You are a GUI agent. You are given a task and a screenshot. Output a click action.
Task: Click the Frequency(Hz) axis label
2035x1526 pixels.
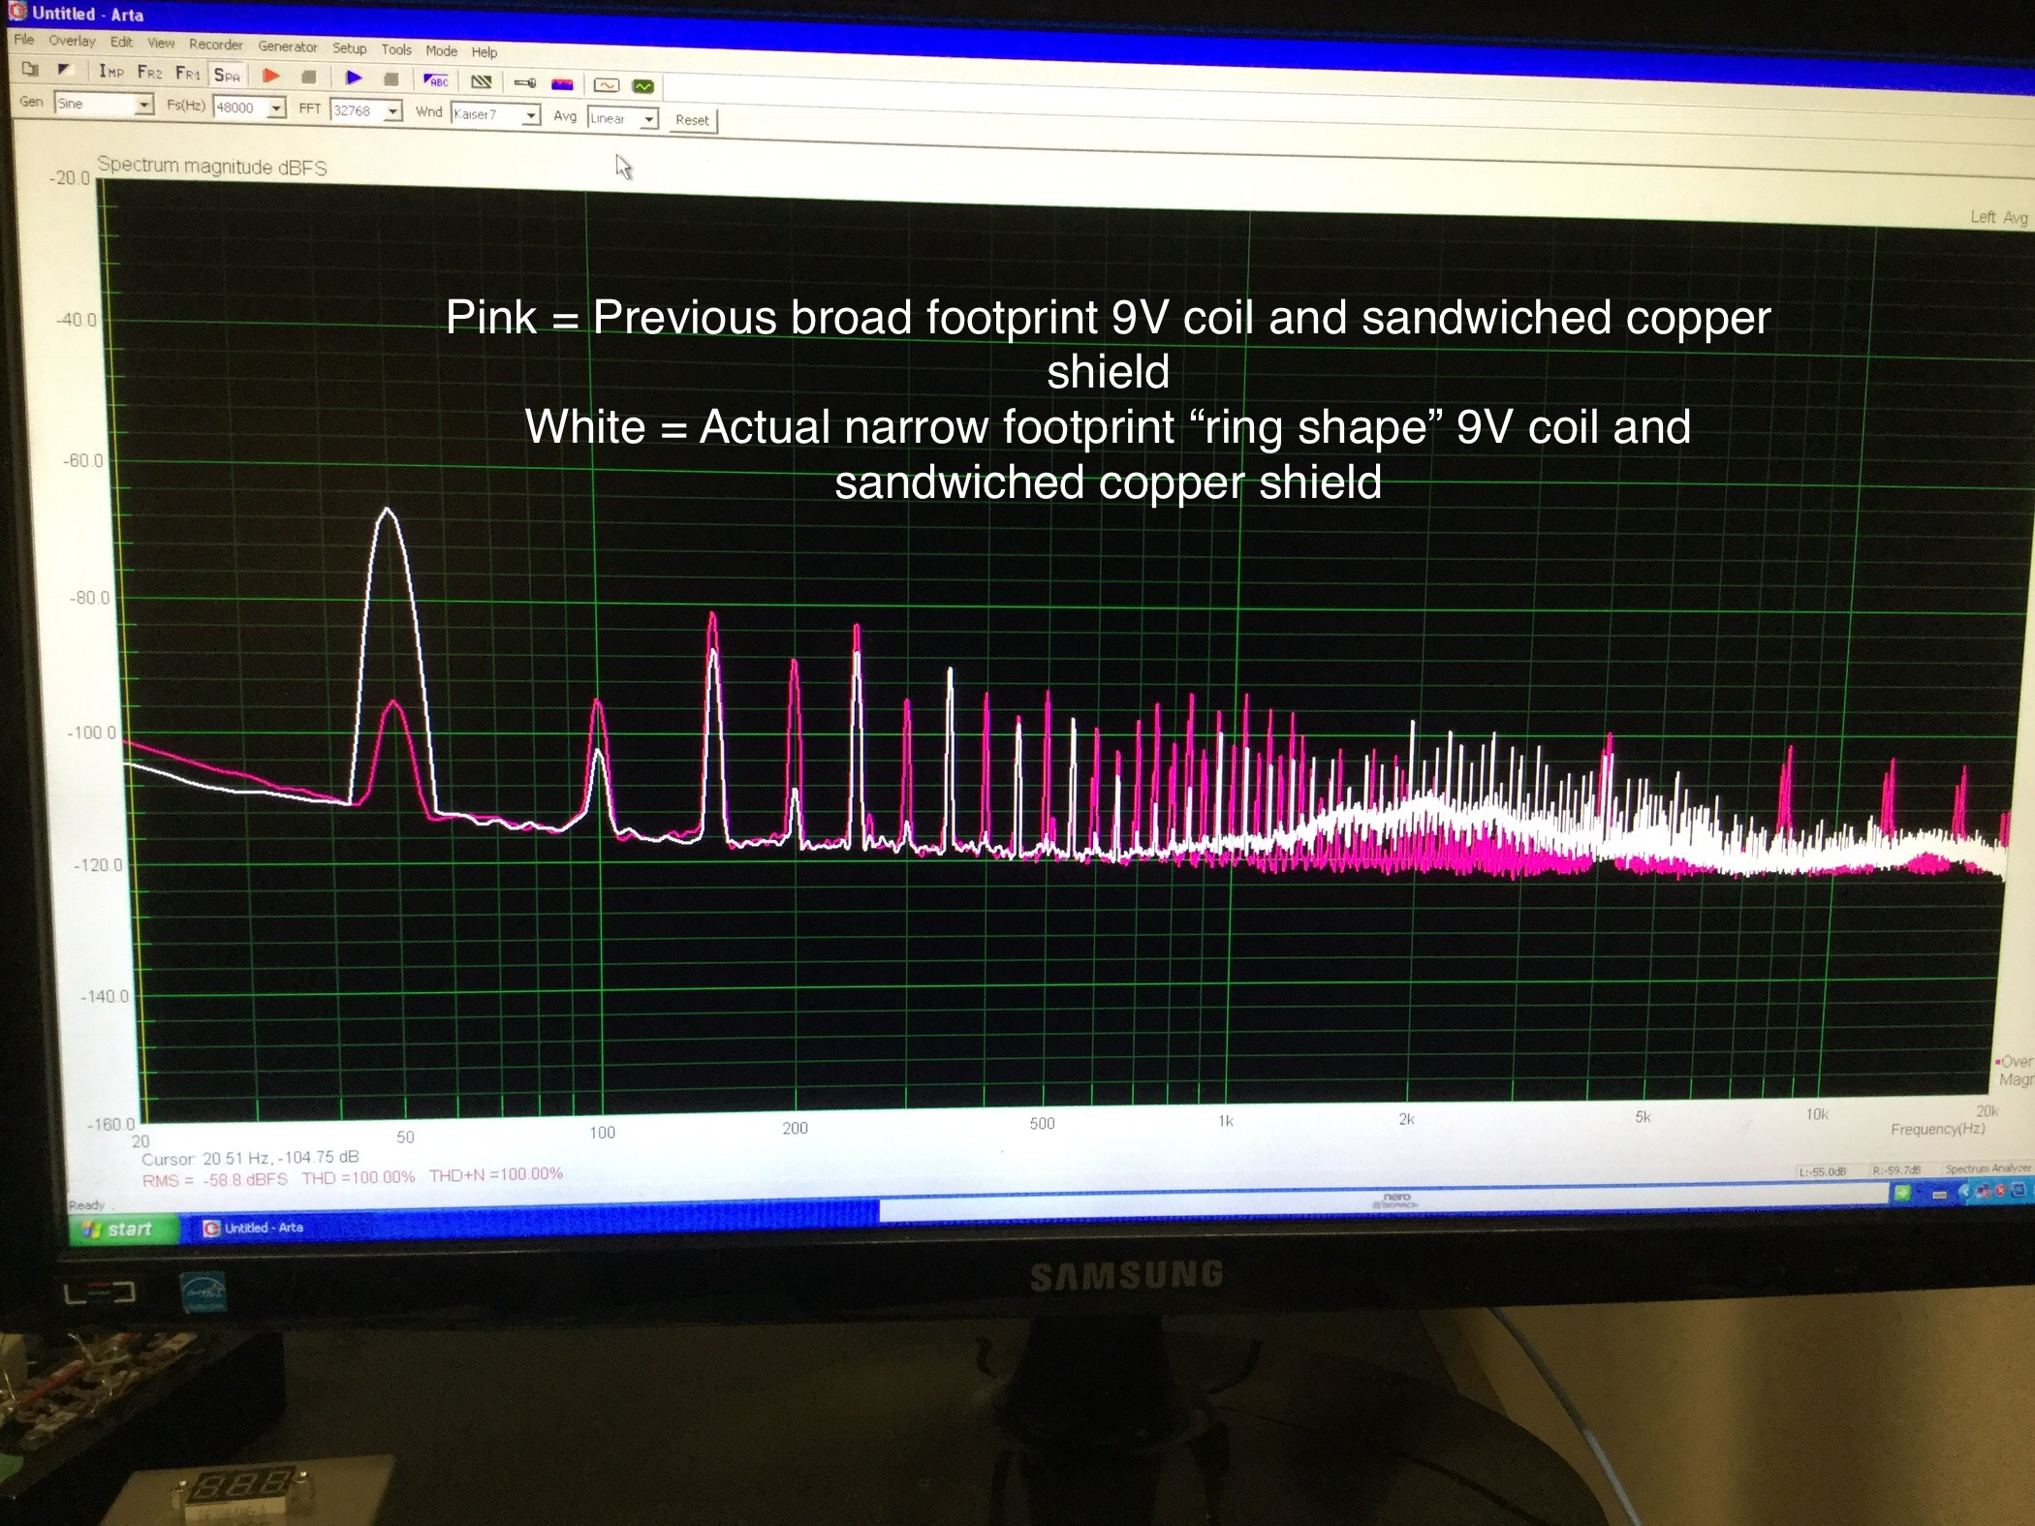[1937, 1129]
